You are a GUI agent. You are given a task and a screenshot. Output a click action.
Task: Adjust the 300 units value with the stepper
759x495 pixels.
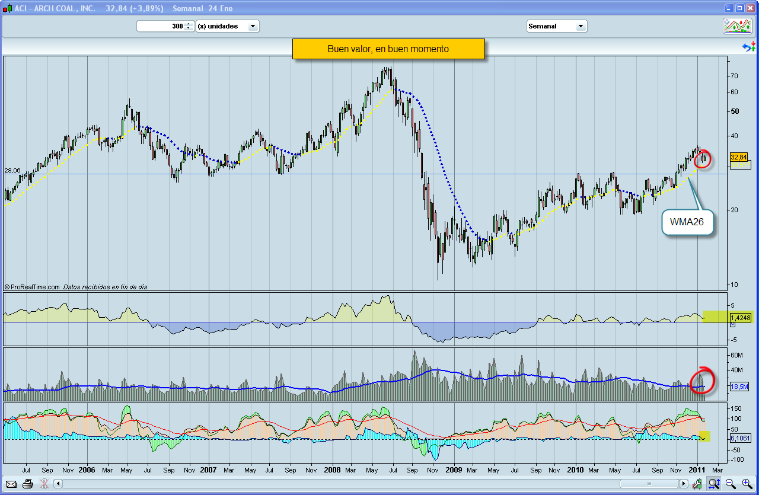[x=189, y=26]
